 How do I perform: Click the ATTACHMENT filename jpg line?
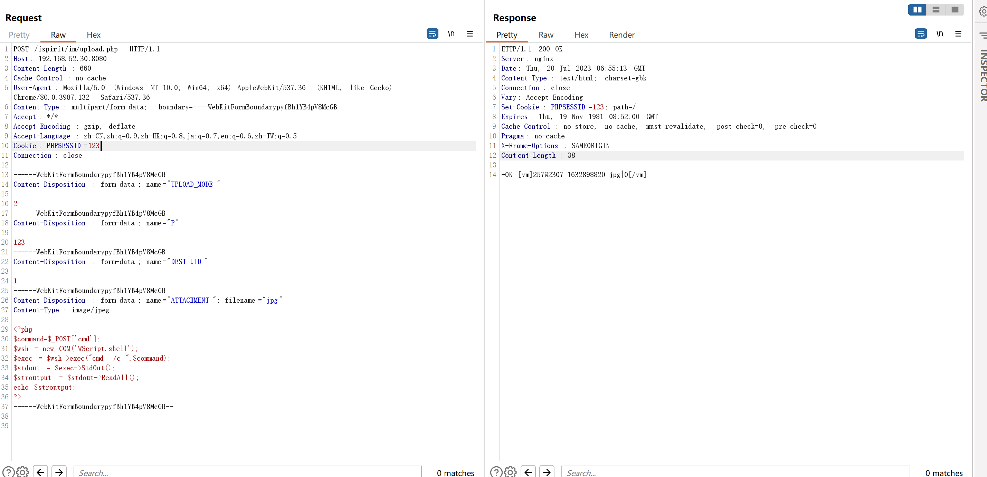click(148, 301)
